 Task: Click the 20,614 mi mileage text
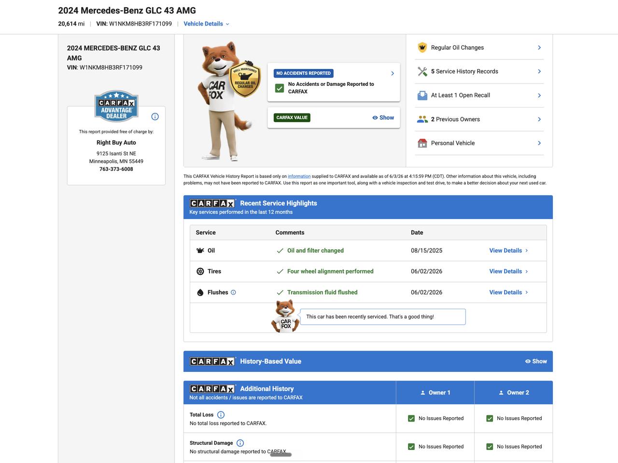[x=71, y=24]
